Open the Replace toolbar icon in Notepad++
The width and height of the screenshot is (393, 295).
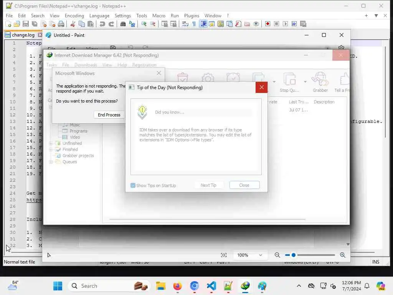pos(132,24)
